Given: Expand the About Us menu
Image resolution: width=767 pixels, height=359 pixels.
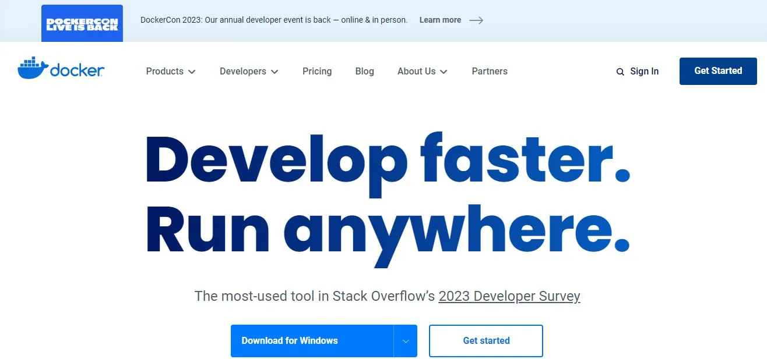Looking at the screenshot, I should point(423,71).
